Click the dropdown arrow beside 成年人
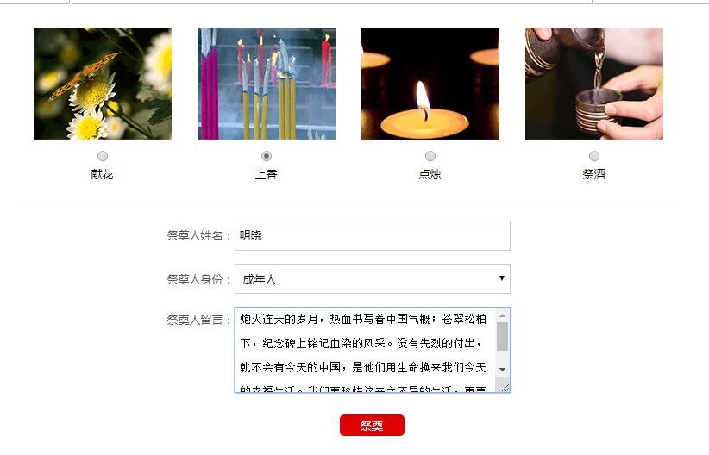 click(501, 277)
